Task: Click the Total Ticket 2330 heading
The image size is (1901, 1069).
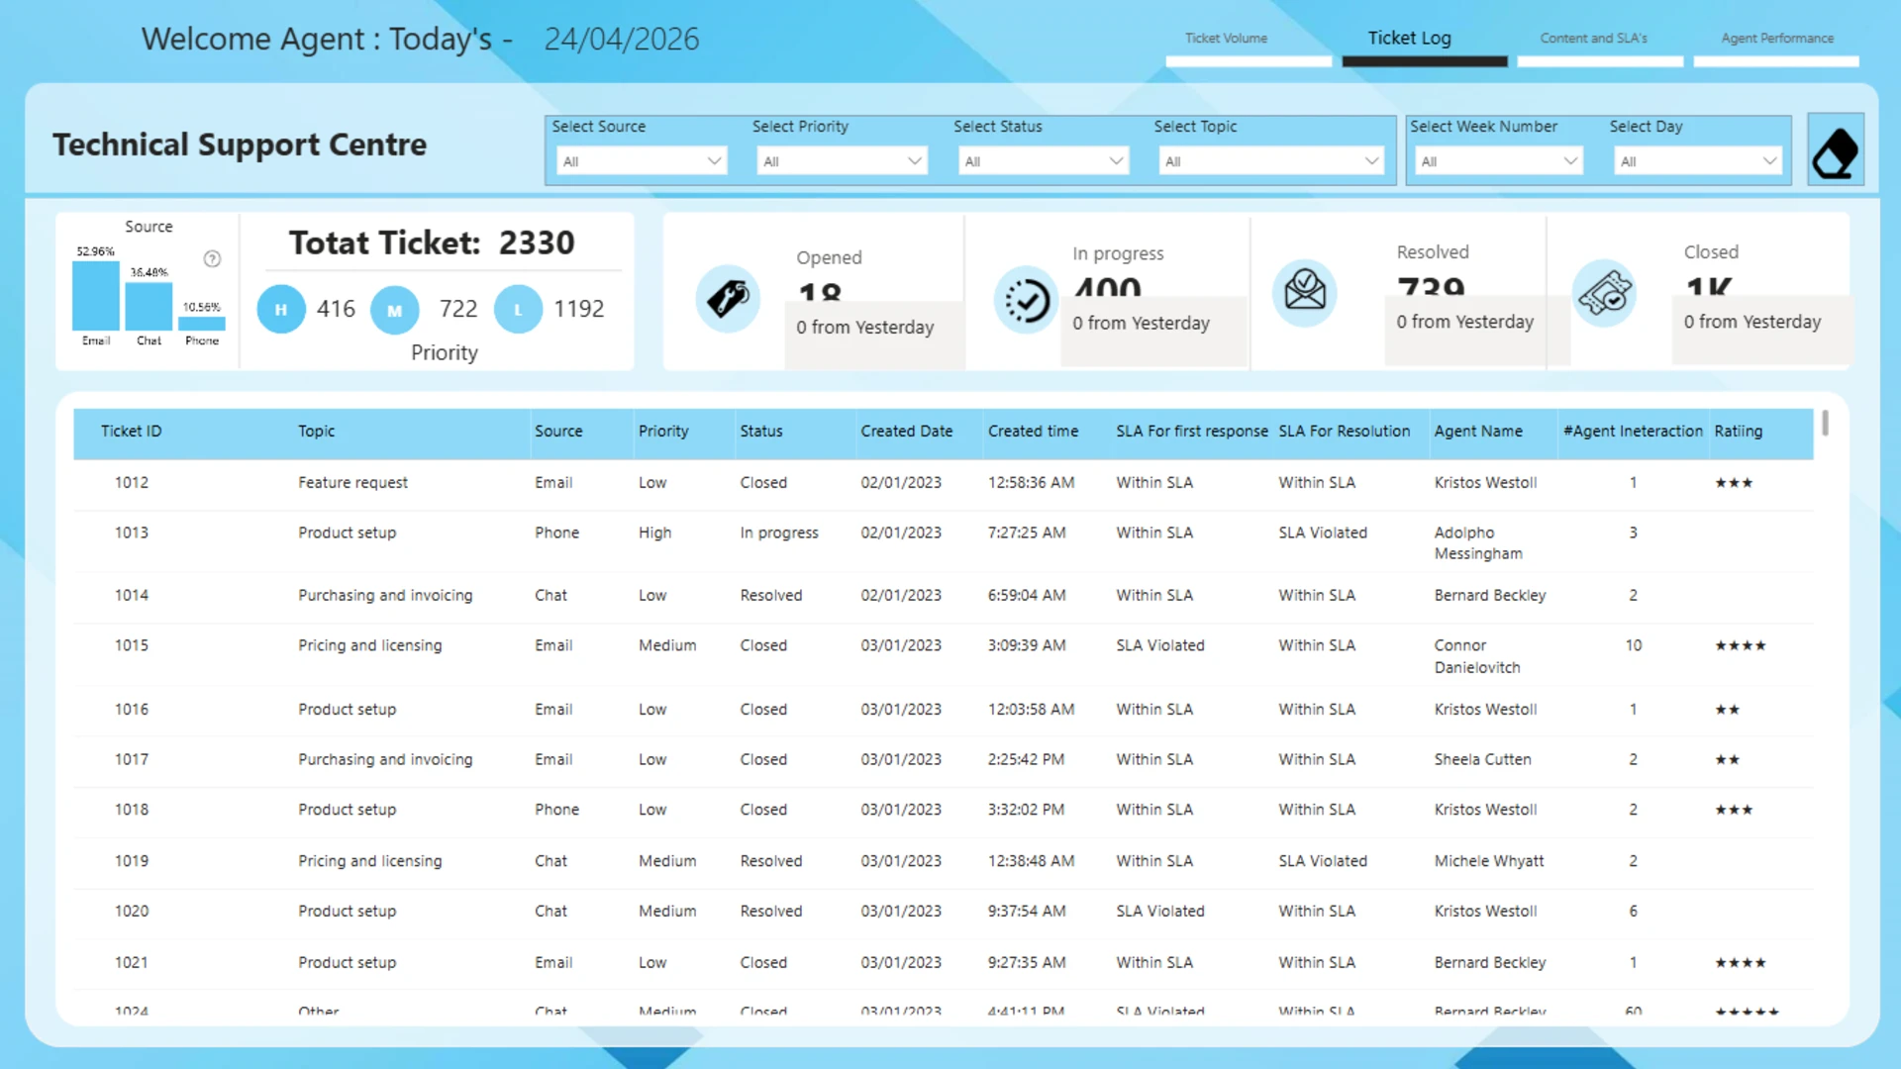Action: (x=432, y=243)
